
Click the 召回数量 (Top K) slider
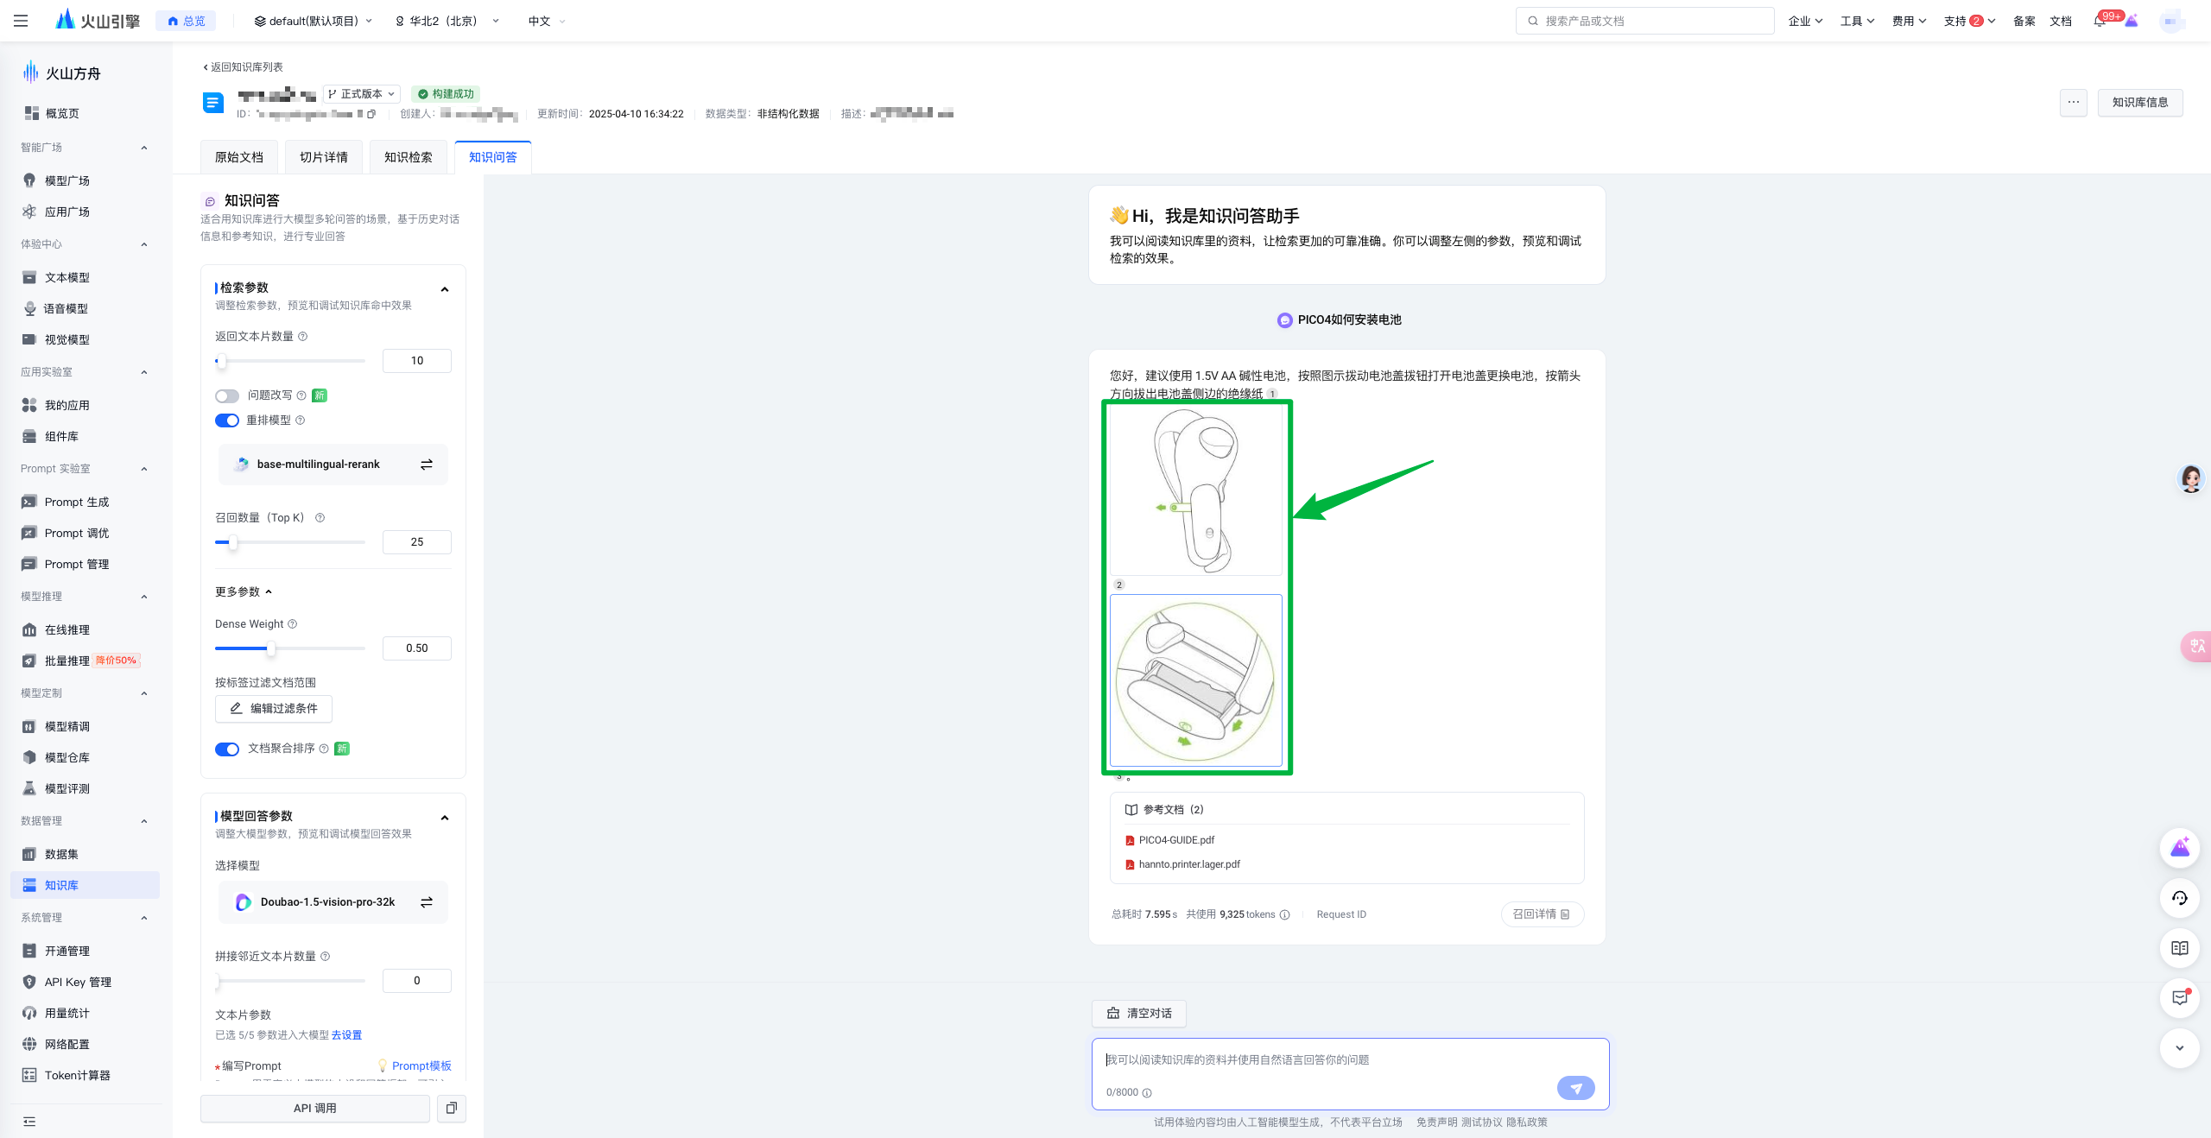(289, 542)
